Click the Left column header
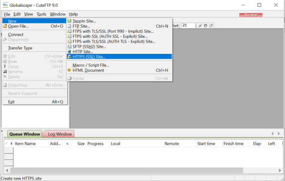The height and width of the screenshot is (181, 285). click(x=269, y=143)
